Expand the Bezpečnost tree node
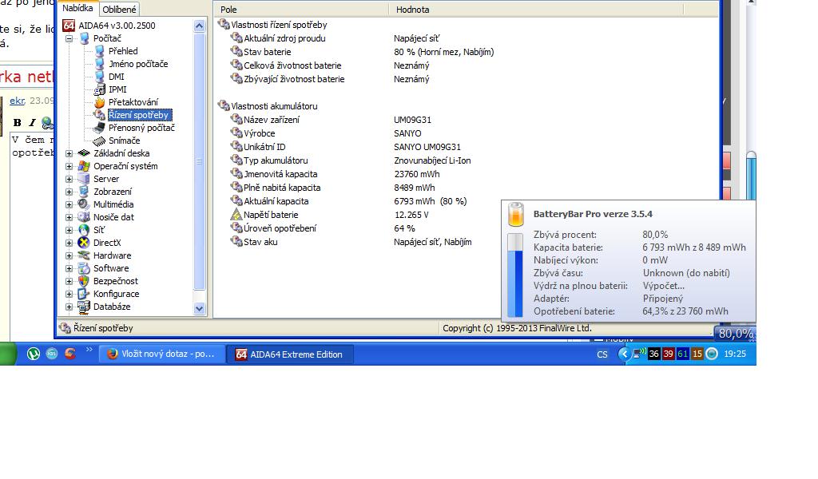This screenshot has width=818, height=479. point(69,281)
